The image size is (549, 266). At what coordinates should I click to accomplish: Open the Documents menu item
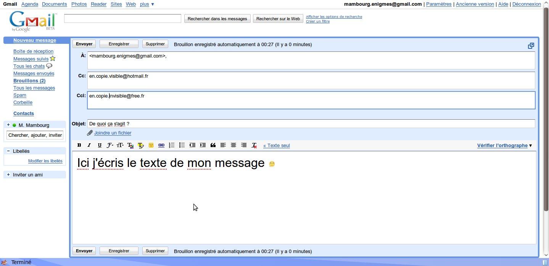(x=54, y=4)
